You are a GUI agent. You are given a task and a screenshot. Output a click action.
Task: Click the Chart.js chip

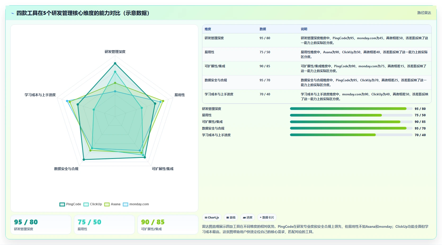[212, 217]
